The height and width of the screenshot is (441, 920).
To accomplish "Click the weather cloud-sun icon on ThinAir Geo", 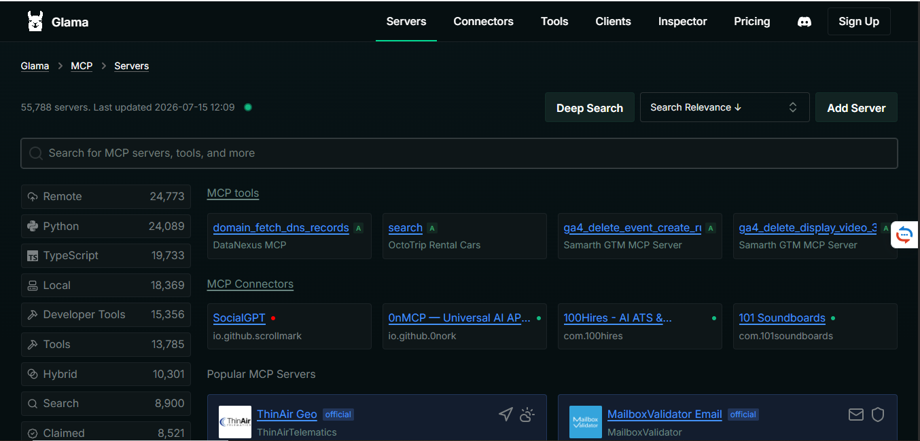I will pos(527,414).
